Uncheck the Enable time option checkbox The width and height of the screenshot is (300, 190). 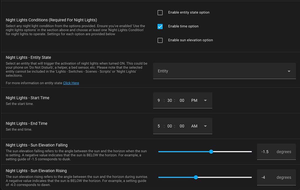[x=160, y=26]
